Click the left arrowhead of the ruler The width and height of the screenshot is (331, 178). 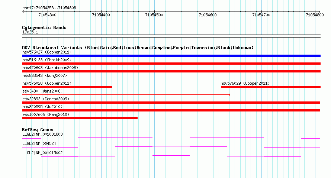pos(23,12)
